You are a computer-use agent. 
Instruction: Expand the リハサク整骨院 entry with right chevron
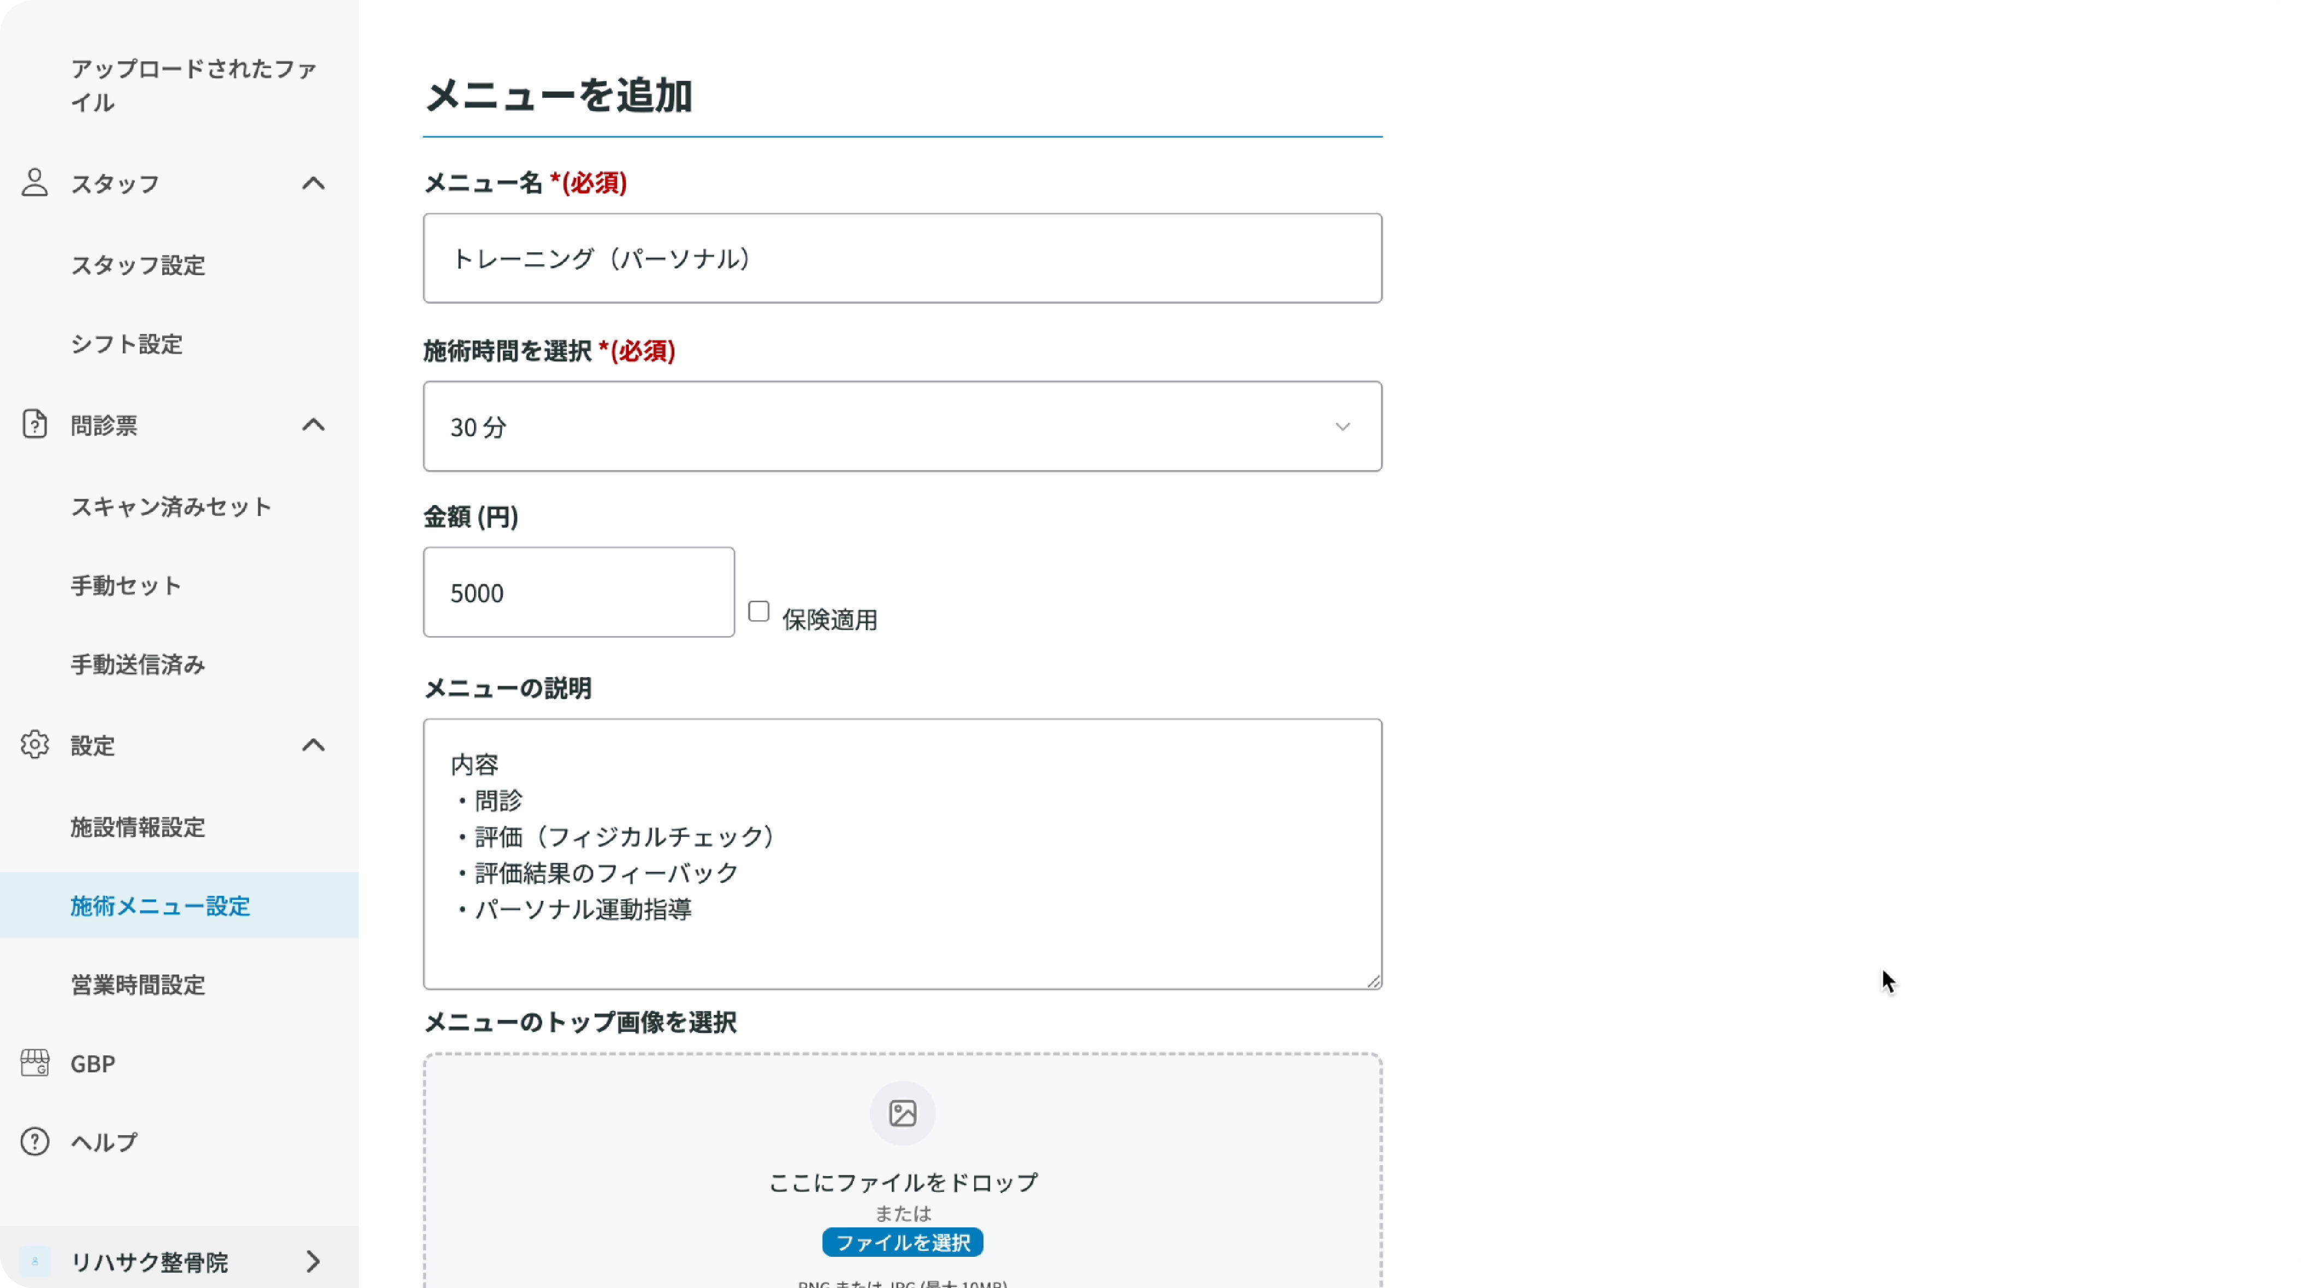pos(313,1262)
